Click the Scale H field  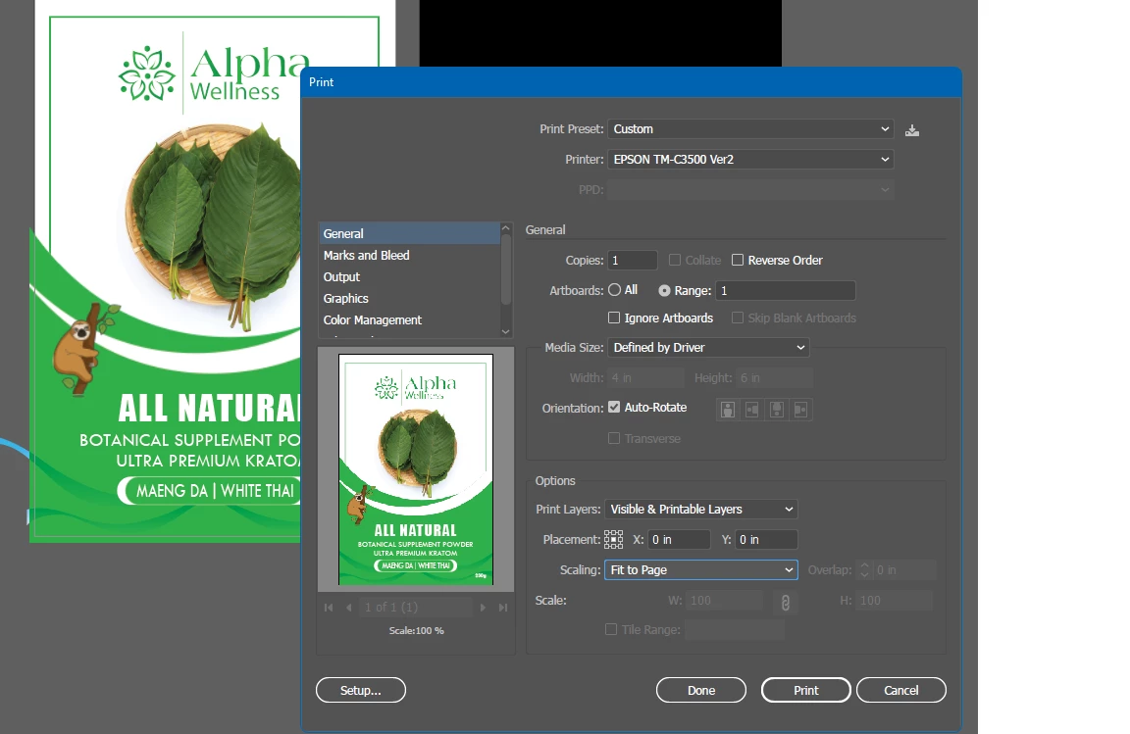895,600
